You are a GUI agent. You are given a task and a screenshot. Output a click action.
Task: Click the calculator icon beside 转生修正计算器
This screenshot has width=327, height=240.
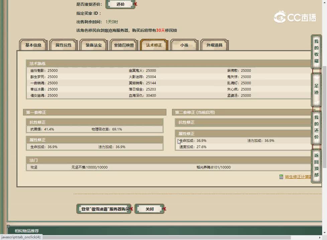point(281,177)
